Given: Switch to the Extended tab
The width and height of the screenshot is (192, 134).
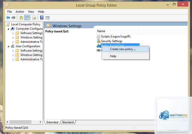Looking at the screenshot, I should click(52, 122).
